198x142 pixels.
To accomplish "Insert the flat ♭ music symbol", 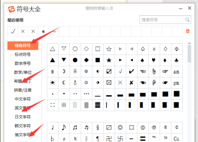I will pos(52,138).
